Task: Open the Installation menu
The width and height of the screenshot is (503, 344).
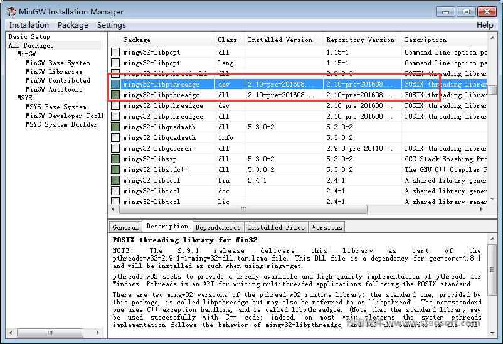Action: click(x=29, y=25)
